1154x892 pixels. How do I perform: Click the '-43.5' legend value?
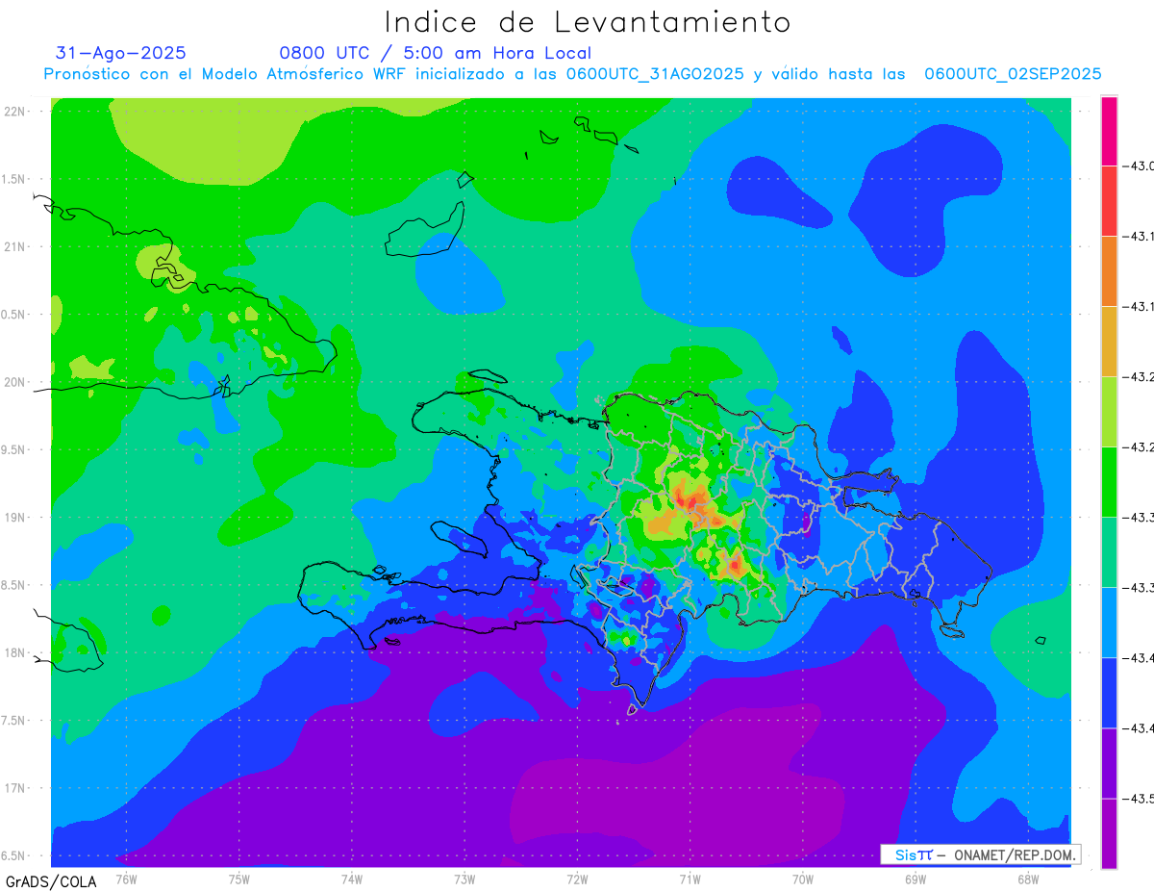pos(1140,799)
